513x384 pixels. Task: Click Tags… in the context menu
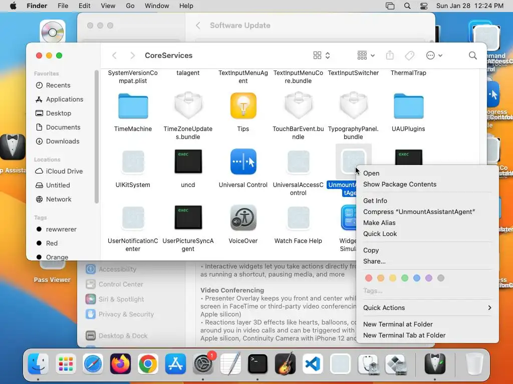(x=373, y=290)
